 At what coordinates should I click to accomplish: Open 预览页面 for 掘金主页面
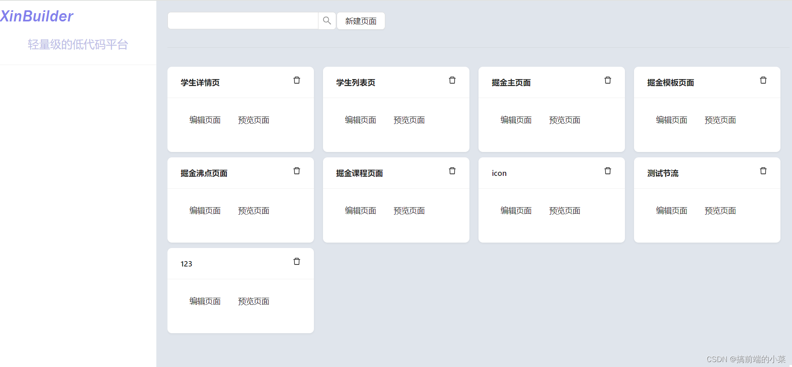tap(565, 120)
